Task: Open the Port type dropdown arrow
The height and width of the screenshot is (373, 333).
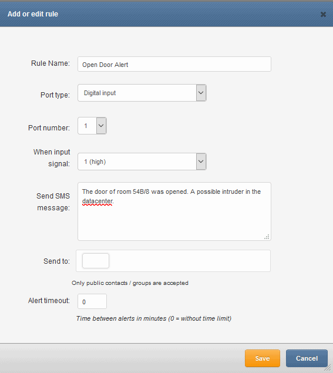Action: (201, 93)
